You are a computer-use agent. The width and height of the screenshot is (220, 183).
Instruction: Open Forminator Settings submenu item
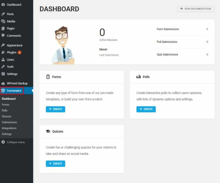(7, 134)
